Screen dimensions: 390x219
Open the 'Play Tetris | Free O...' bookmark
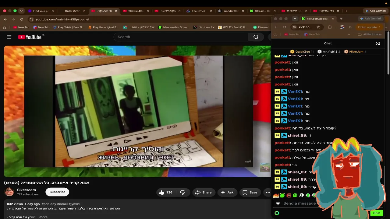click(x=69, y=27)
